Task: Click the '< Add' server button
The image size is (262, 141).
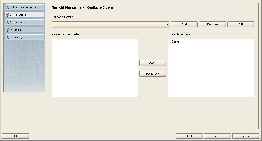Action: (153, 63)
